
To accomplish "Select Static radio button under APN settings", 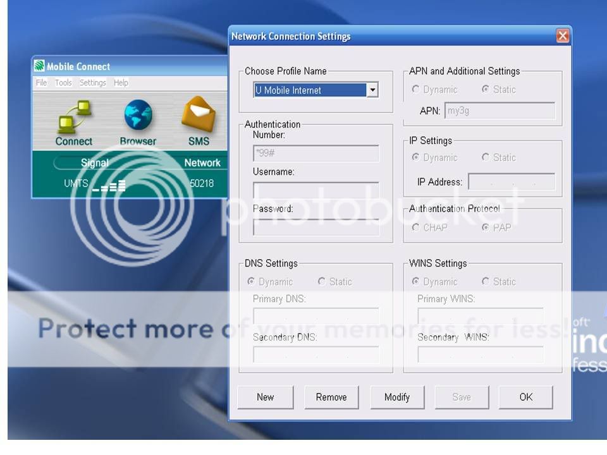I will pos(485,90).
